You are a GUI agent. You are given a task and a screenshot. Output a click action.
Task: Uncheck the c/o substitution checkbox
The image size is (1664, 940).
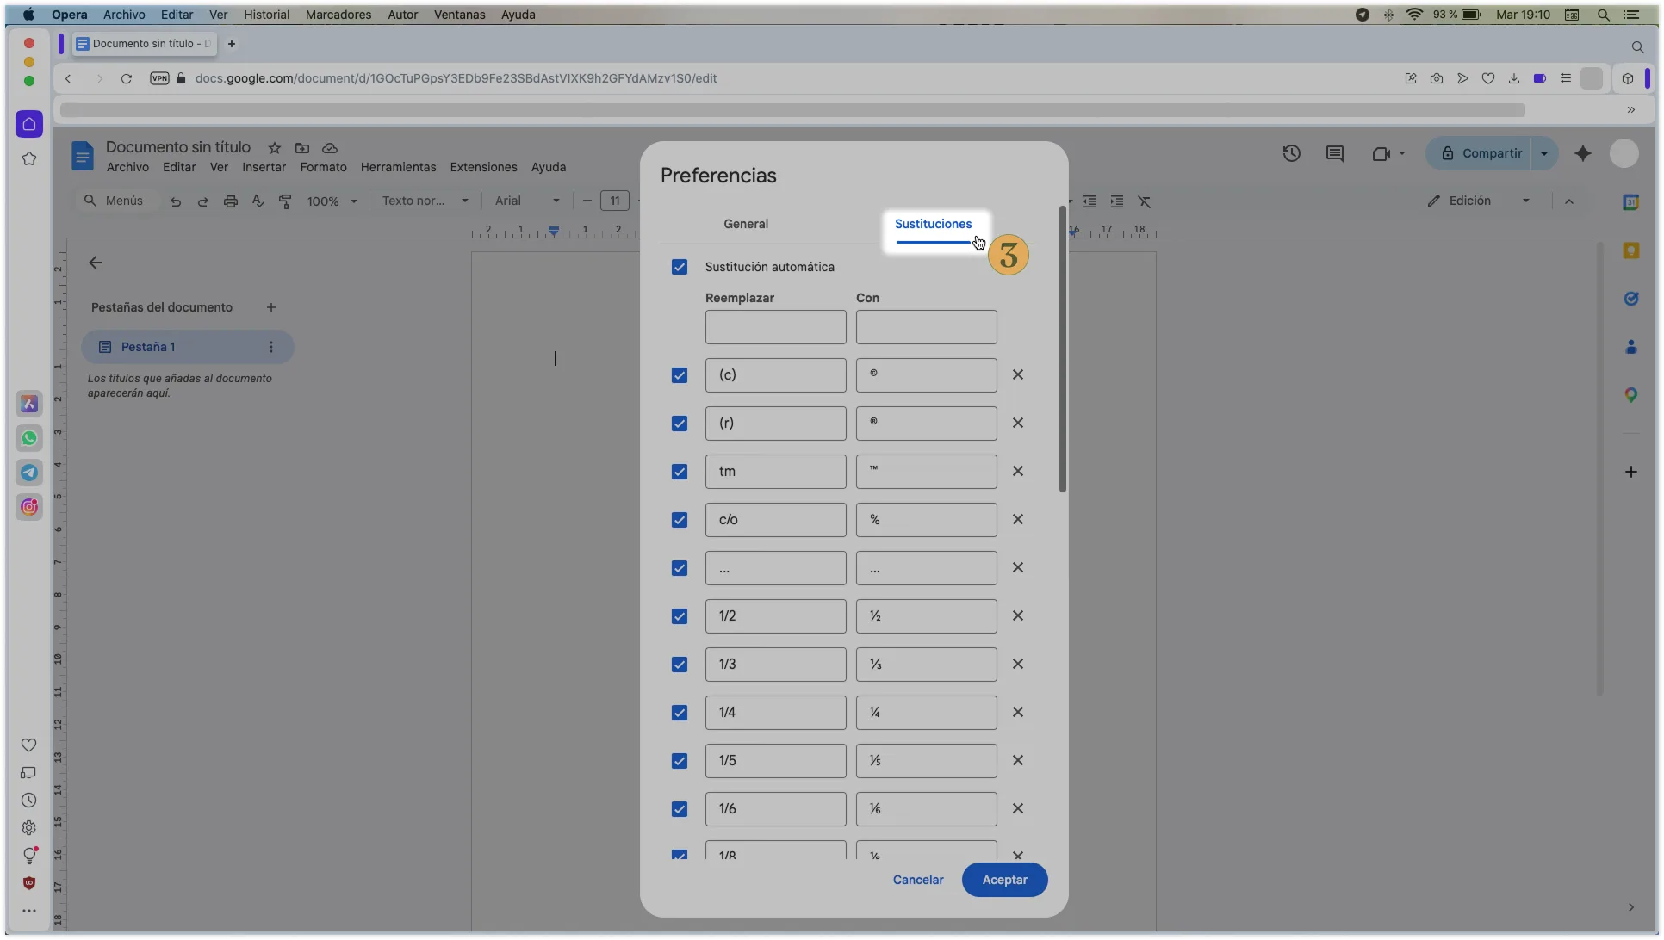tap(680, 520)
